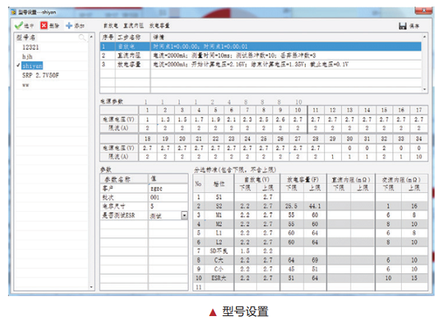Click the 电芯尺寸 value field

[168, 206]
